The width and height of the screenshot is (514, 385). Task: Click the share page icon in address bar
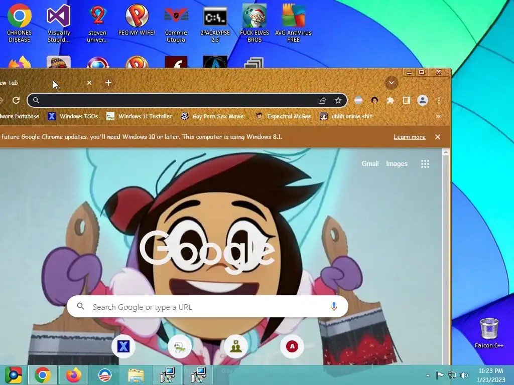pos(322,100)
